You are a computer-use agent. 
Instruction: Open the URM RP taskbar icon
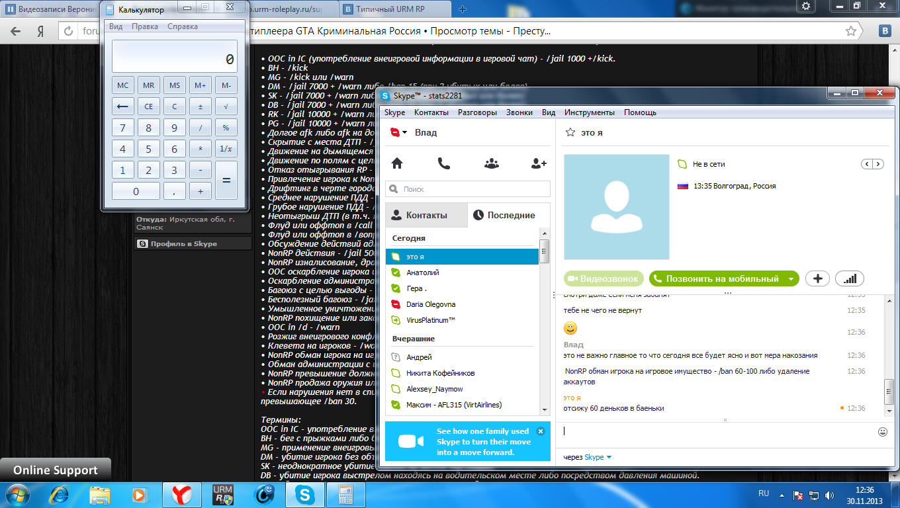pyautogui.click(x=222, y=494)
